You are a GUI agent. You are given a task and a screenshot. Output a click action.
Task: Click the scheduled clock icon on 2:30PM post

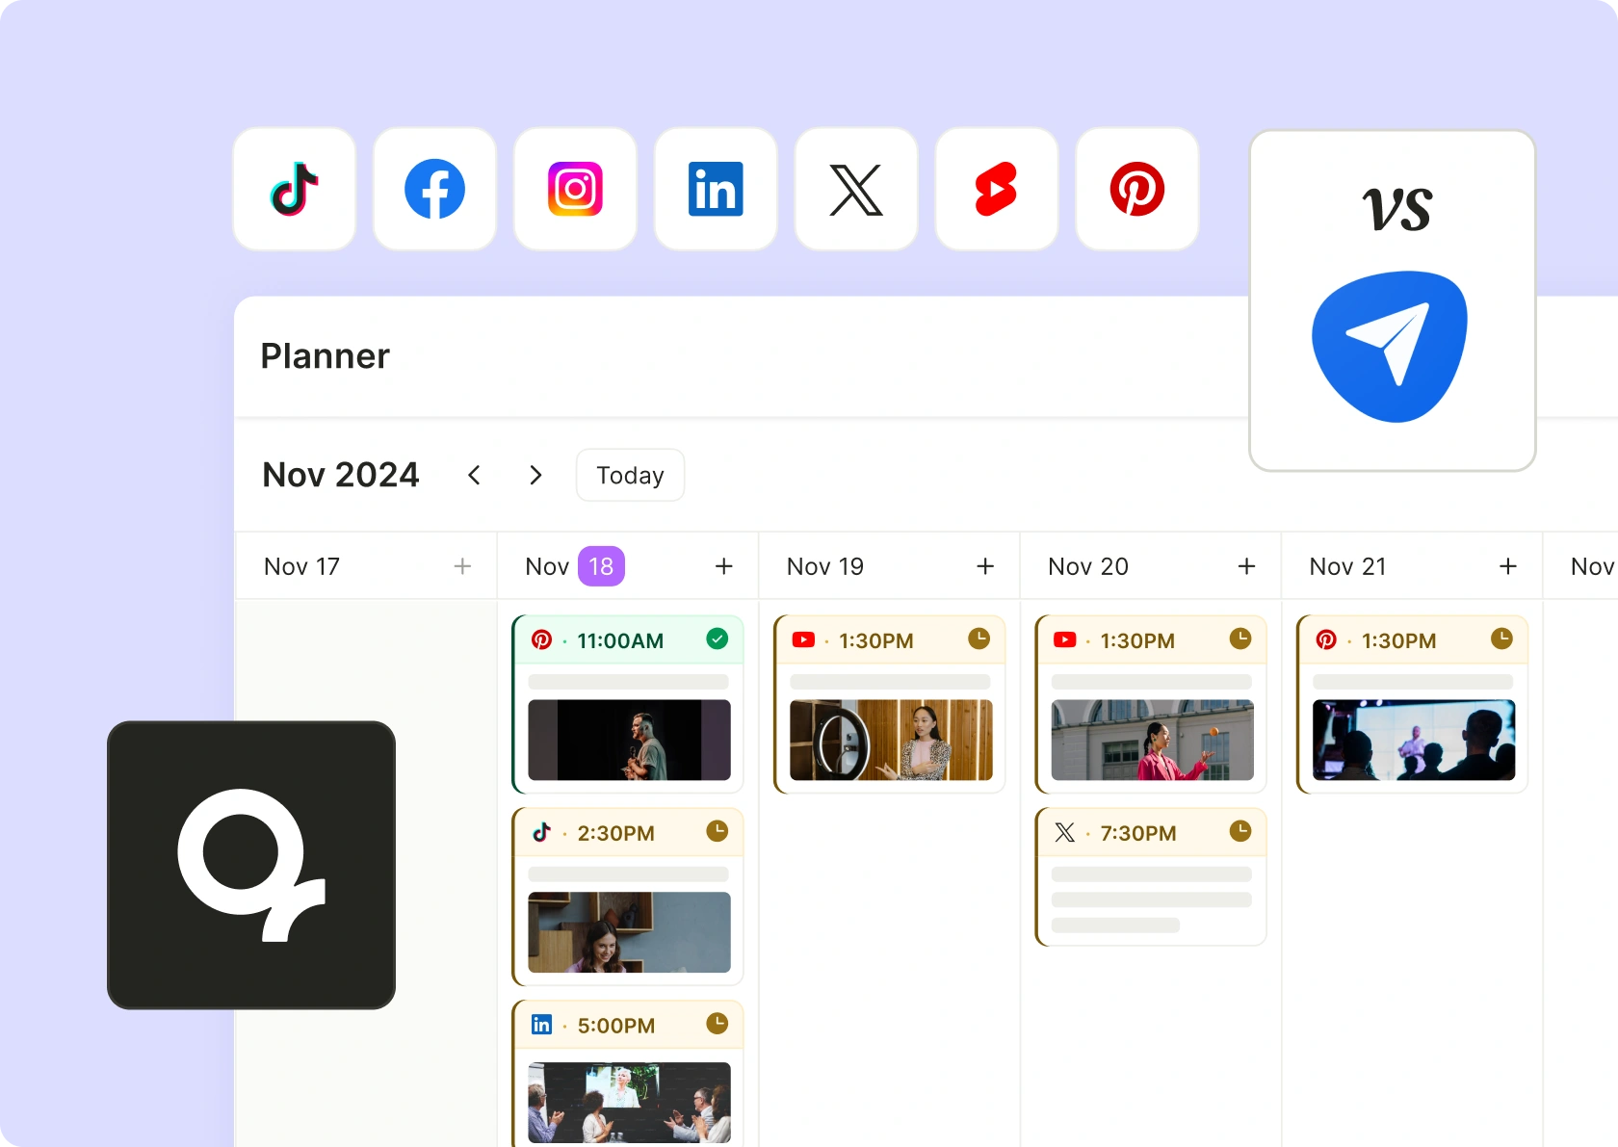pos(718,831)
